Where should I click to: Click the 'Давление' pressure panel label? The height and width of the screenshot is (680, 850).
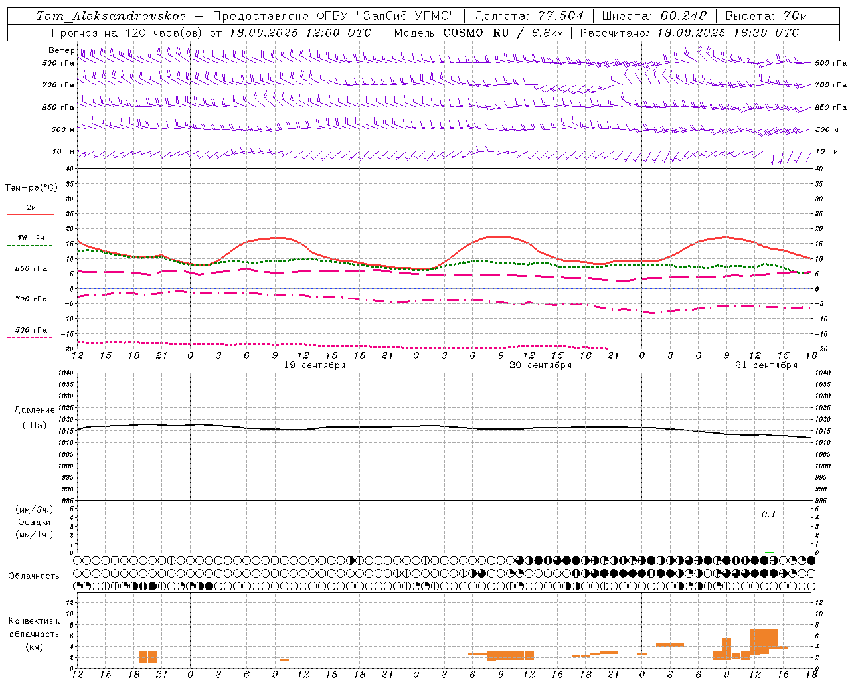[x=35, y=410]
